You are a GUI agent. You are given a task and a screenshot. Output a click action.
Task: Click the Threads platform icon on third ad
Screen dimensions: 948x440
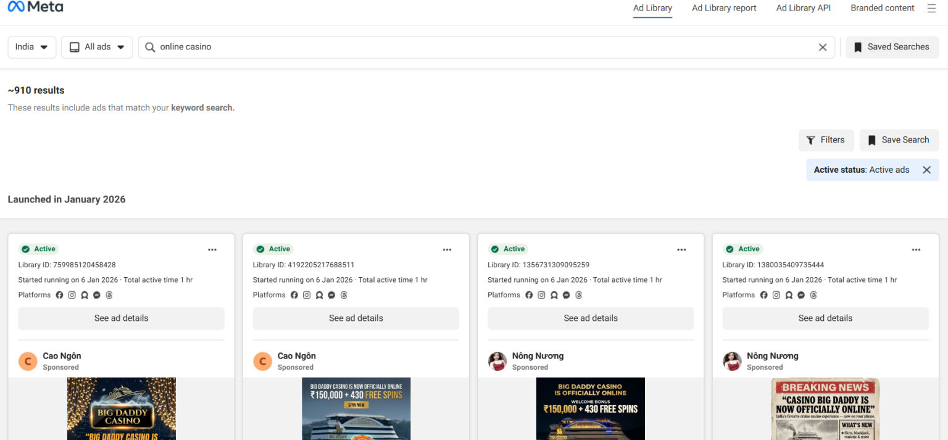(x=578, y=295)
